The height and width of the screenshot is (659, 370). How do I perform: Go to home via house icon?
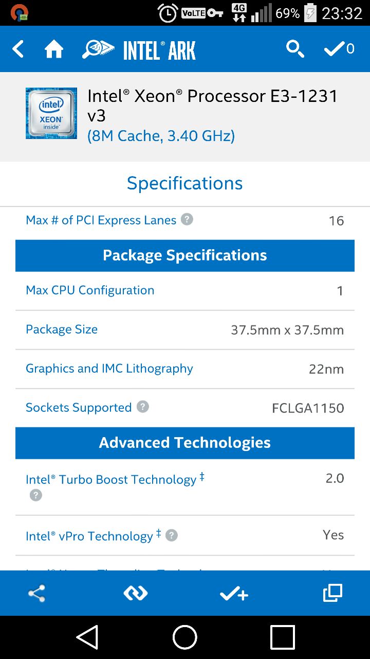pyautogui.click(x=53, y=49)
